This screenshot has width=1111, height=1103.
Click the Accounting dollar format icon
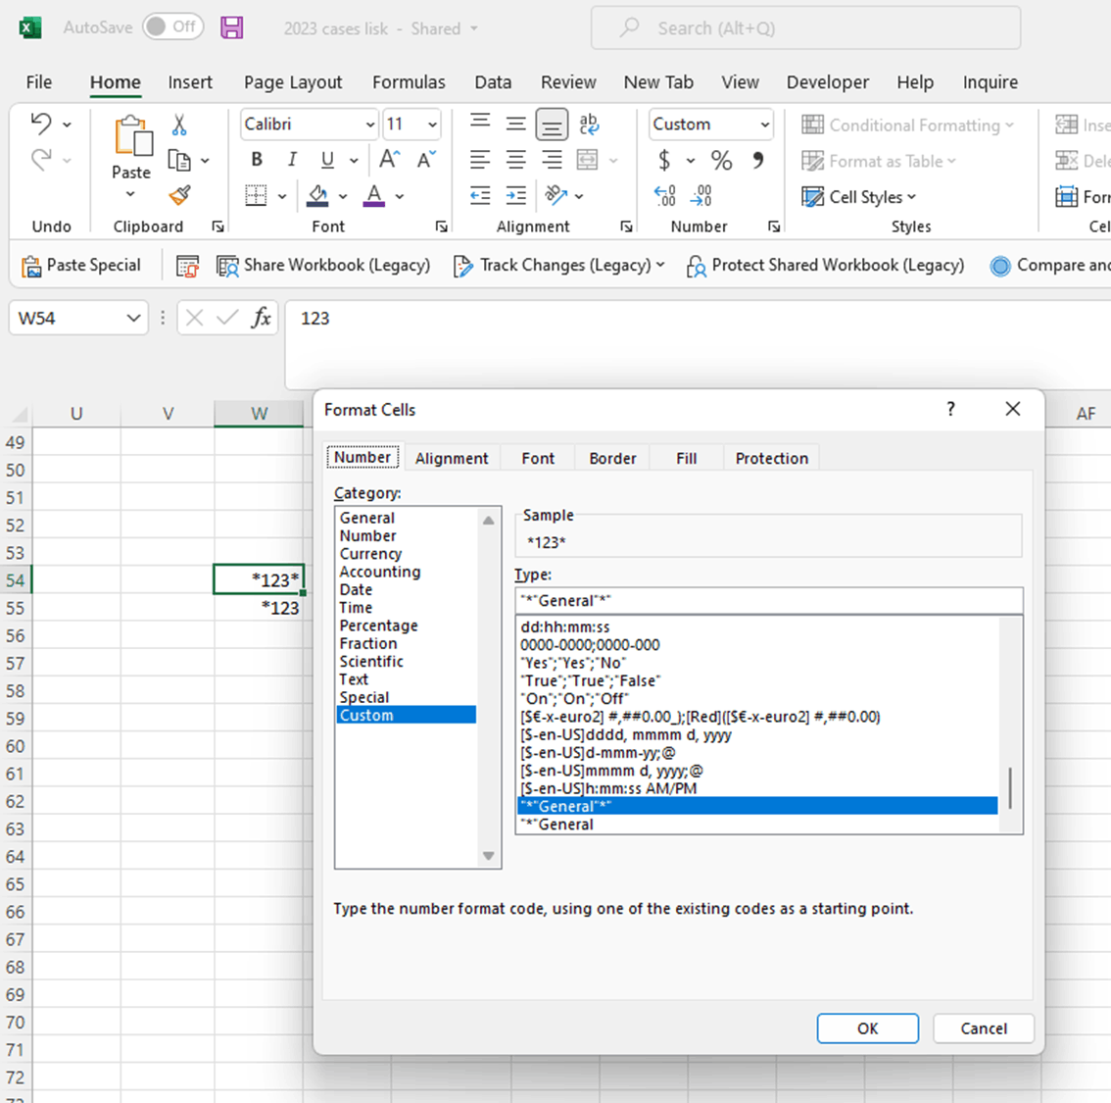pyautogui.click(x=664, y=160)
